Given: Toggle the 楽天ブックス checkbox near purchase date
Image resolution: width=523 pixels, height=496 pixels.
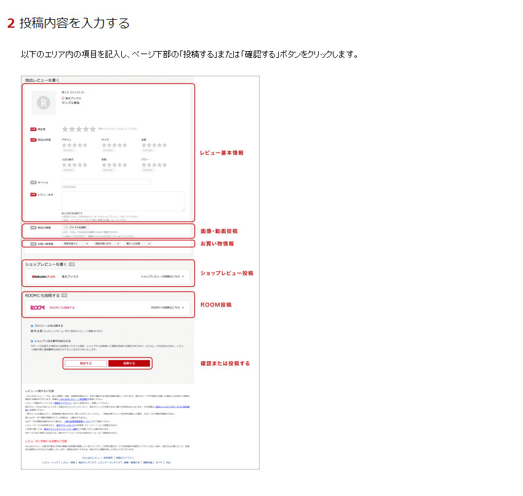Looking at the screenshot, I should (x=63, y=98).
